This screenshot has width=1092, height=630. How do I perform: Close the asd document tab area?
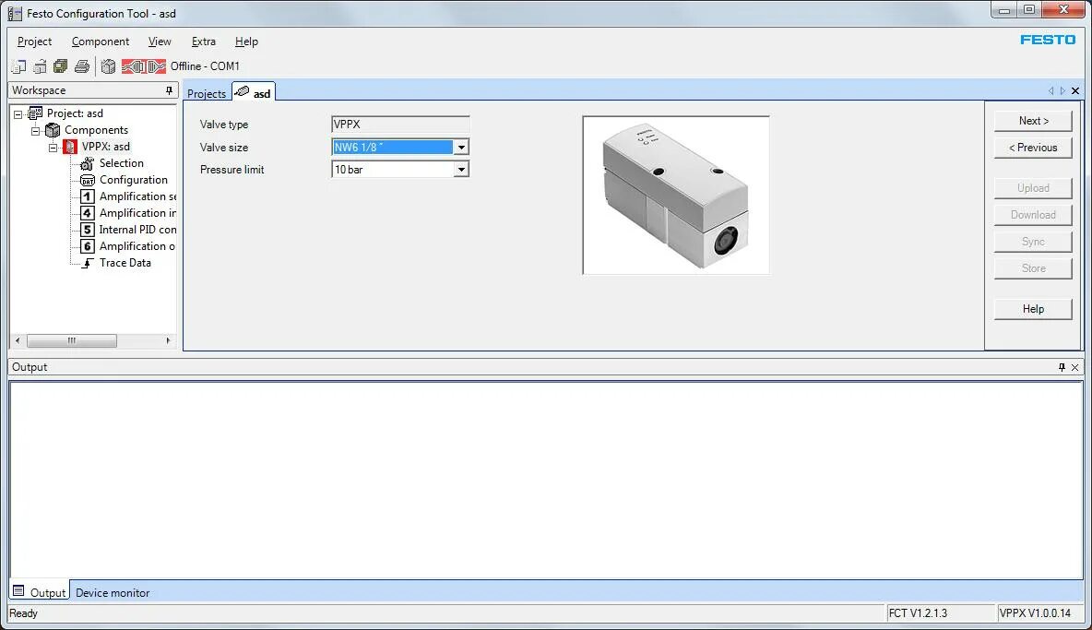pos(1075,90)
